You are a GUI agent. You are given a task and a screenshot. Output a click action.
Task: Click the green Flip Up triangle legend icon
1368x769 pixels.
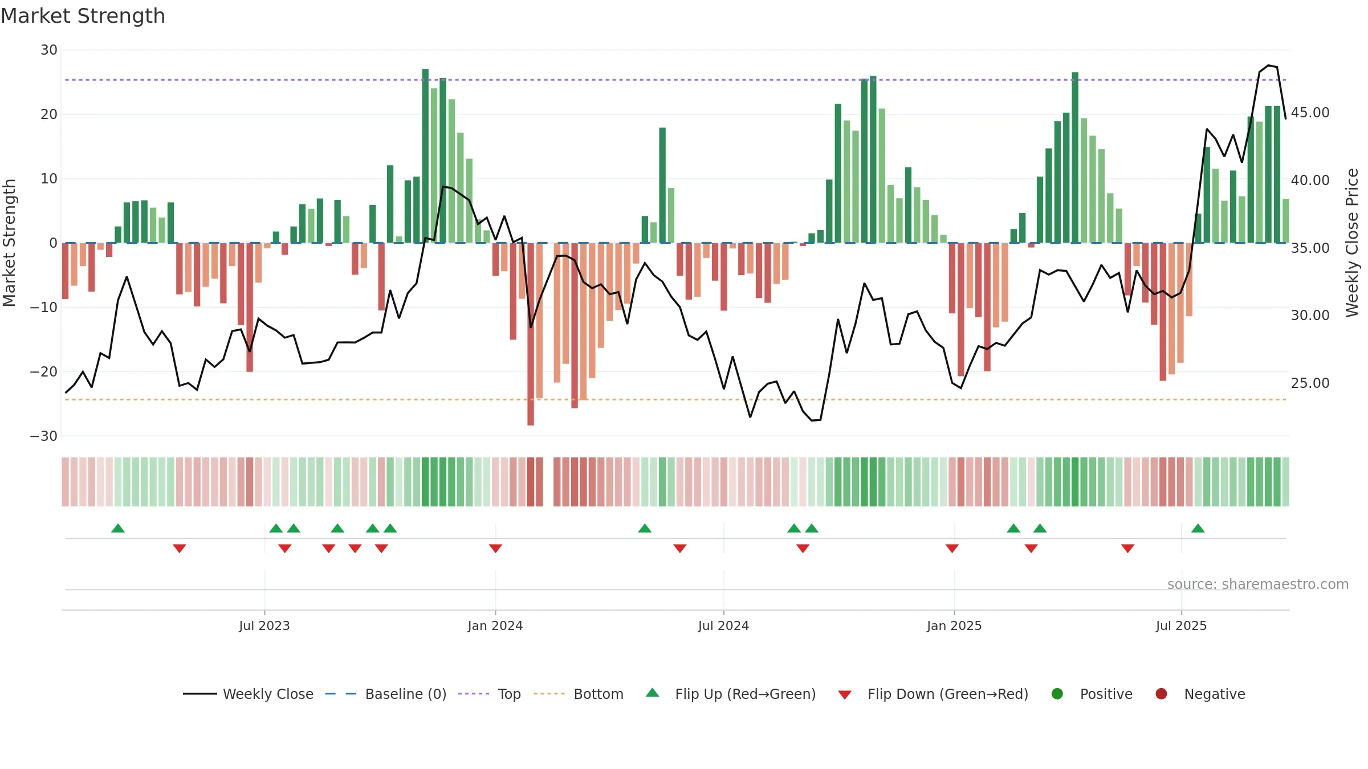(x=653, y=693)
